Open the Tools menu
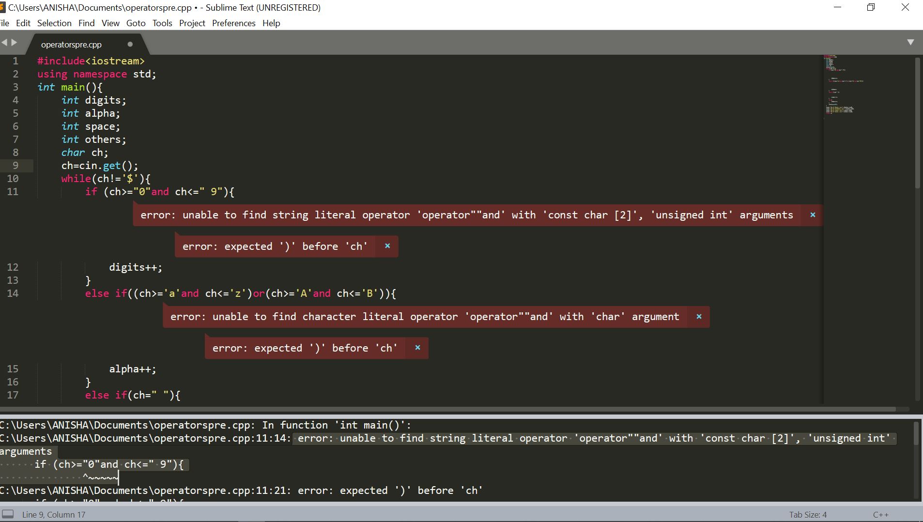This screenshot has height=522, width=923. (x=162, y=23)
